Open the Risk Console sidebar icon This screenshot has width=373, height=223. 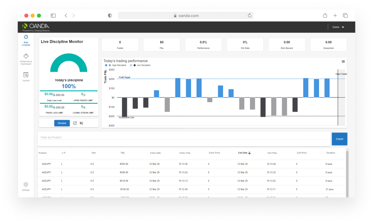coord(26,37)
